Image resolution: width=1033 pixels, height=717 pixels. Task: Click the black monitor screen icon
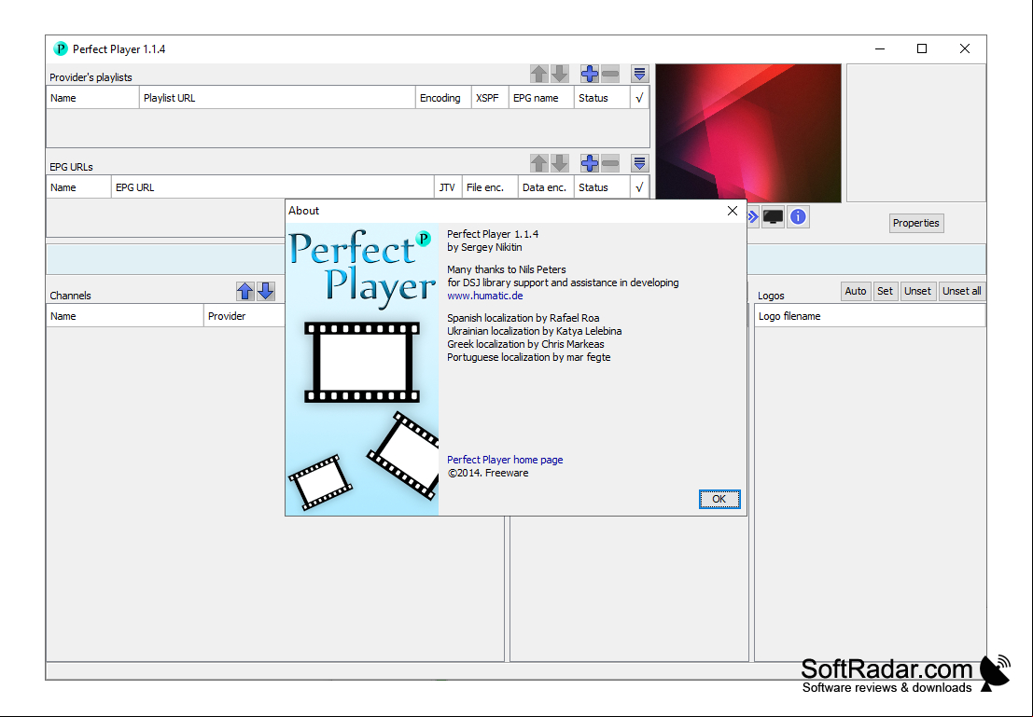coord(773,216)
